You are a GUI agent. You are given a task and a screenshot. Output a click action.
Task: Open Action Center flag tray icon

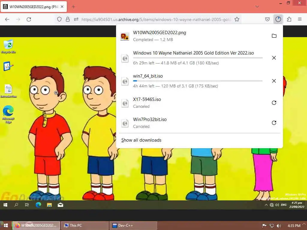coord(264,226)
